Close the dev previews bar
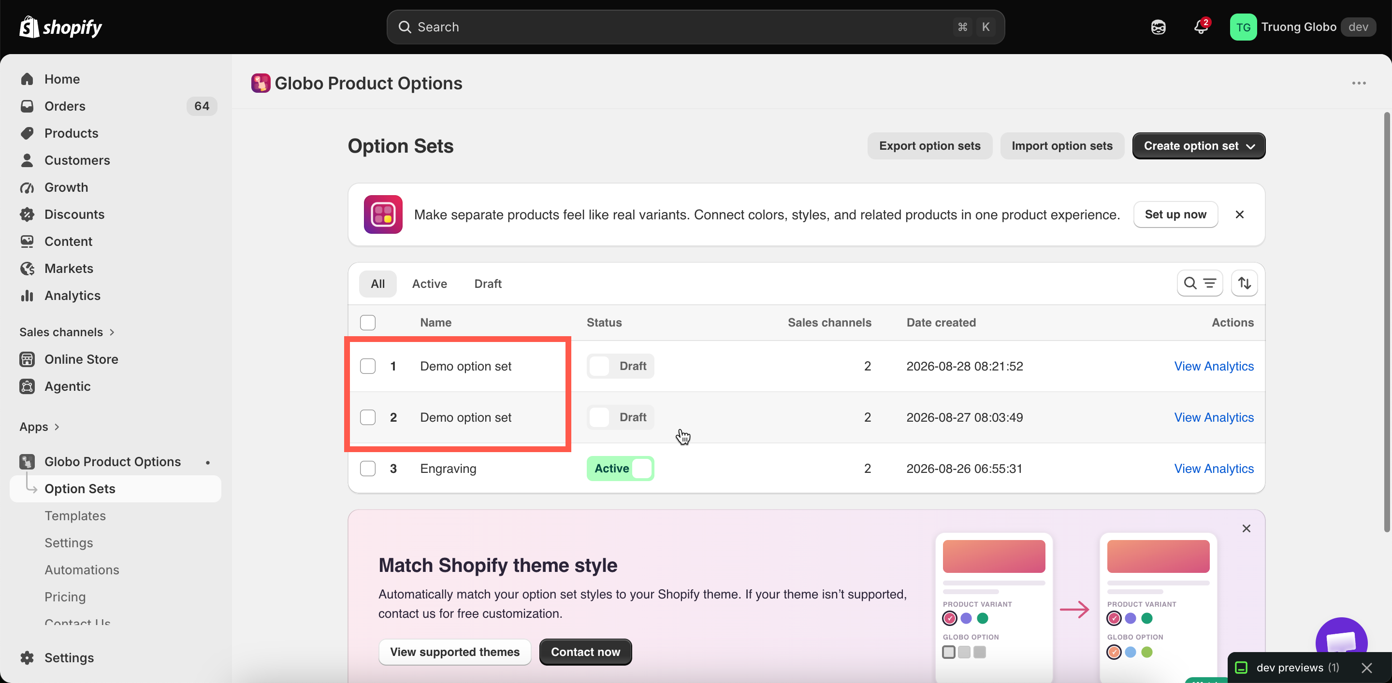The height and width of the screenshot is (683, 1392). 1366,668
